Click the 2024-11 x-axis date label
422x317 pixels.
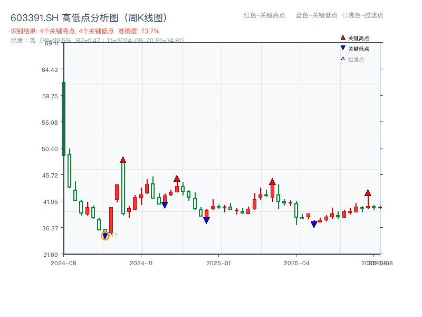coord(142,262)
